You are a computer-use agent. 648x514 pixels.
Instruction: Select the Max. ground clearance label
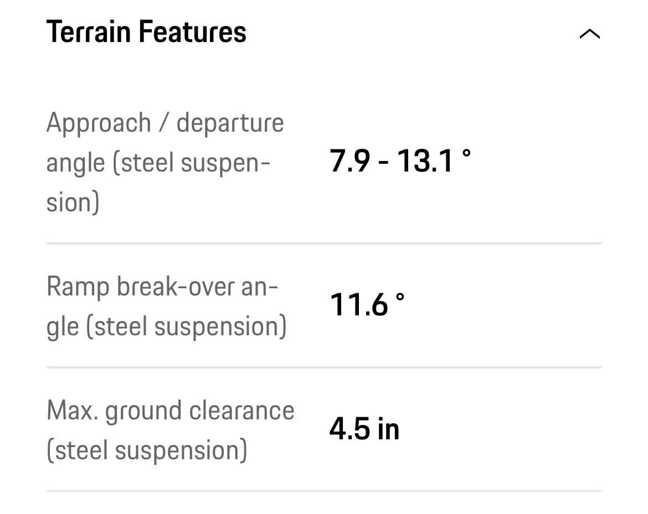coord(170,430)
